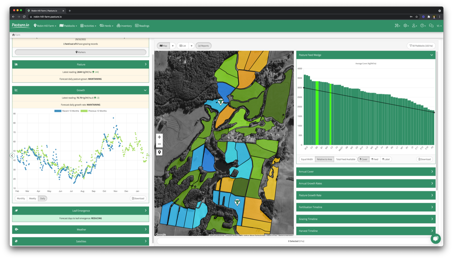Click the browser address bar

pyautogui.click(x=219, y=16)
